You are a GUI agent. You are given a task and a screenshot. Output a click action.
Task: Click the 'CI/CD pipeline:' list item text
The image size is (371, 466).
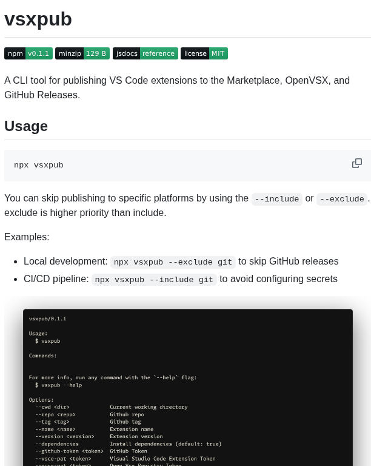pos(56,279)
